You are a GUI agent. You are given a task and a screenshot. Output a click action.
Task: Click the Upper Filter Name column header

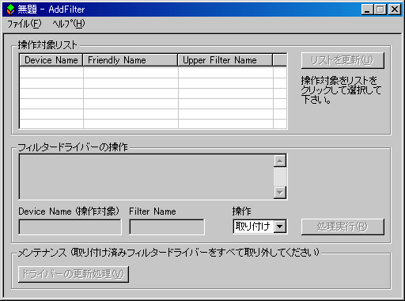tap(225, 60)
